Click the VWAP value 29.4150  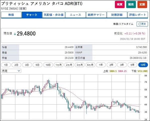click(x=142, y=53)
